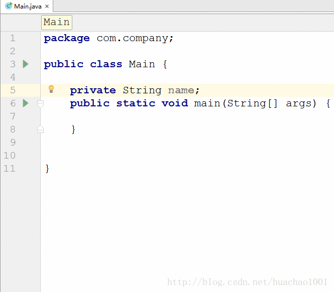The height and width of the screenshot is (292, 334).
Task: Click the run arrow beside class Main
Action: pos(26,64)
